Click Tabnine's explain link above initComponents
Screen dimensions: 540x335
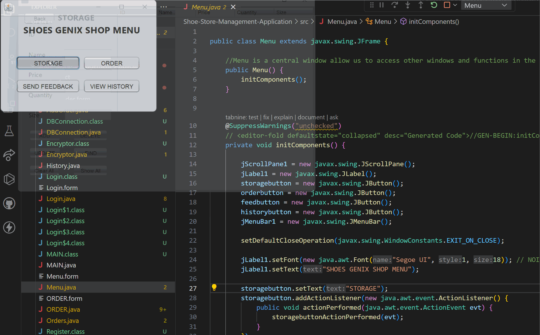(x=283, y=117)
